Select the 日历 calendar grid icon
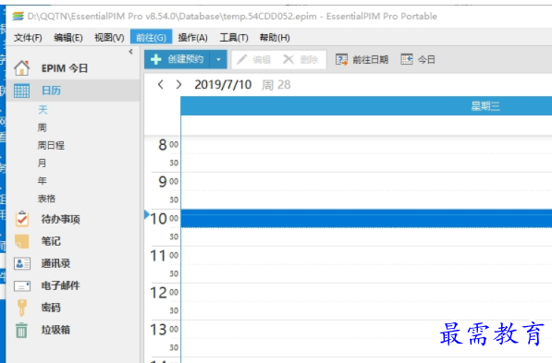 click(x=21, y=91)
